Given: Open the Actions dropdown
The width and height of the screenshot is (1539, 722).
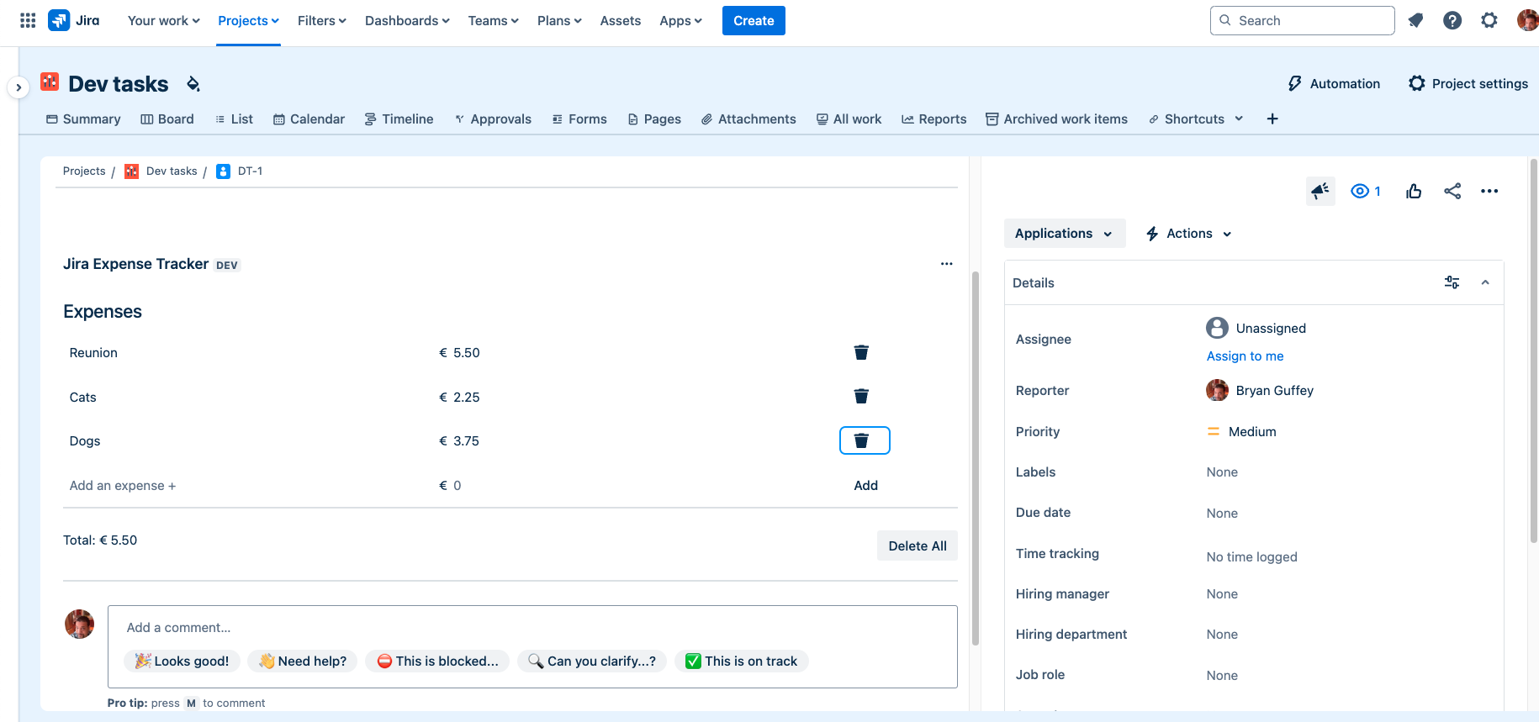Looking at the screenshot, I should coord(1189,233).
